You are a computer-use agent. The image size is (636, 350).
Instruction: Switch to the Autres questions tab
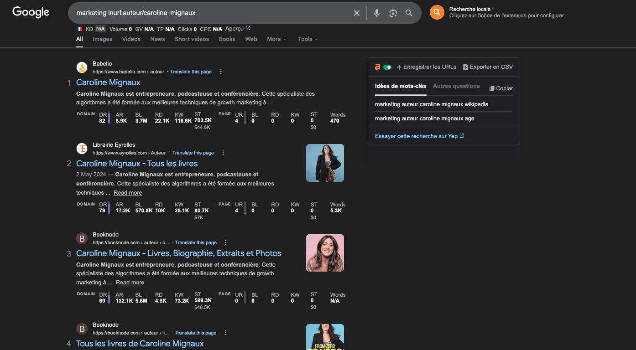tap(456, 86)
